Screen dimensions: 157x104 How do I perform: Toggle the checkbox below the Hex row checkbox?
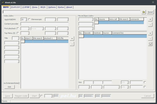tap(145, 87)
